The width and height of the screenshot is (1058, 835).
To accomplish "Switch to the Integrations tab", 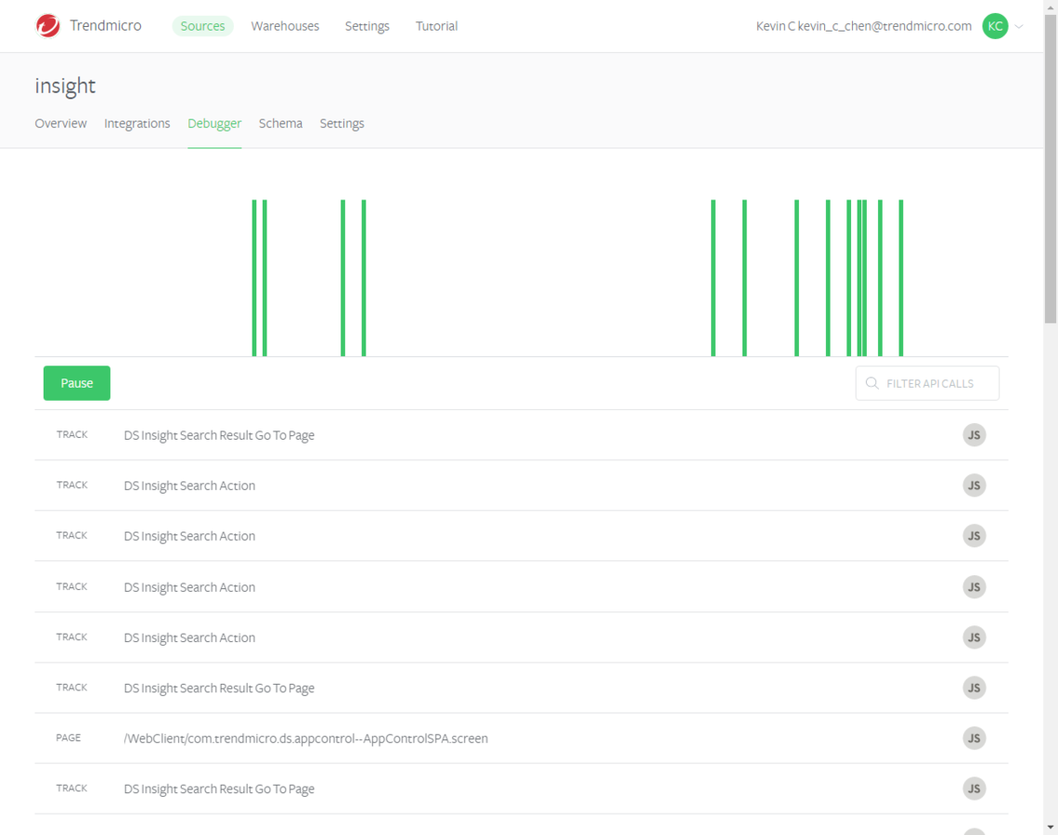I will click(x=137, y=123).
